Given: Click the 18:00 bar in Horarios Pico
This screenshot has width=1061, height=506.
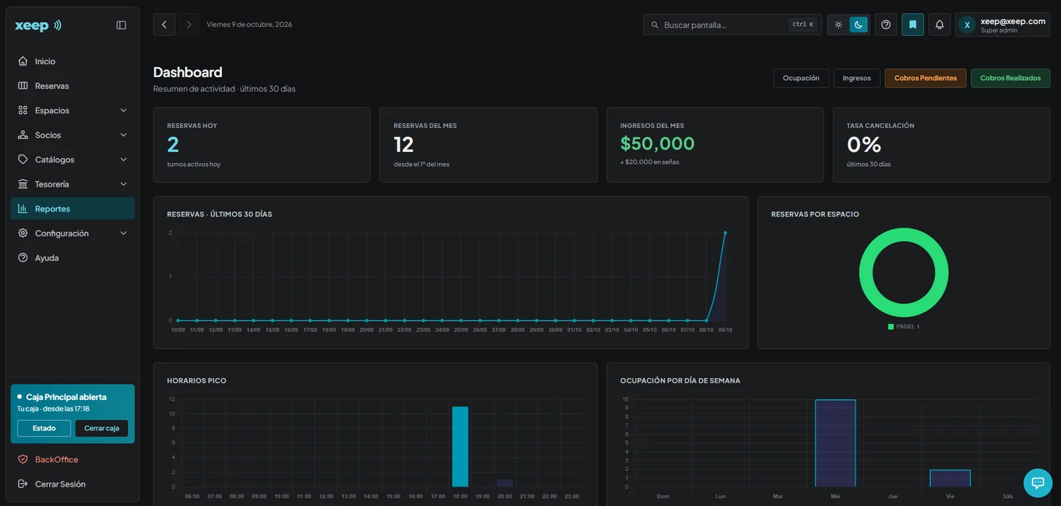Looking at the screenshot, I should [x=460, y=446].
